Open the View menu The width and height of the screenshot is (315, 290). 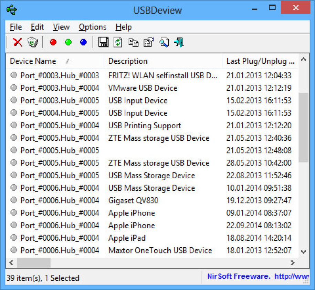pos(61,27)
